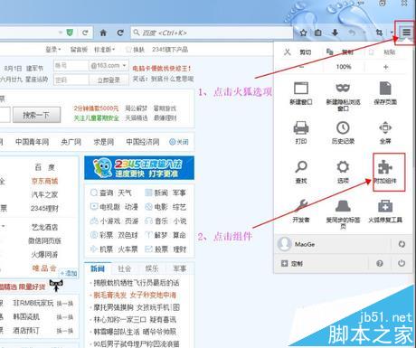Click the 立即登录 login button
Image resolution: width=416 pixels, height=348 pixels.
pos(109,80)
